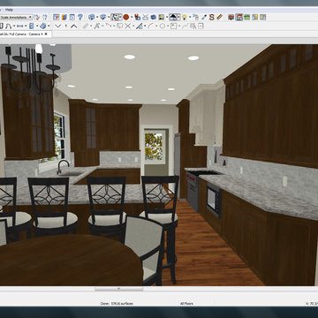
Task: Click the horizontal scrollbar thumb below the view
Action: (x=118, y=289)
